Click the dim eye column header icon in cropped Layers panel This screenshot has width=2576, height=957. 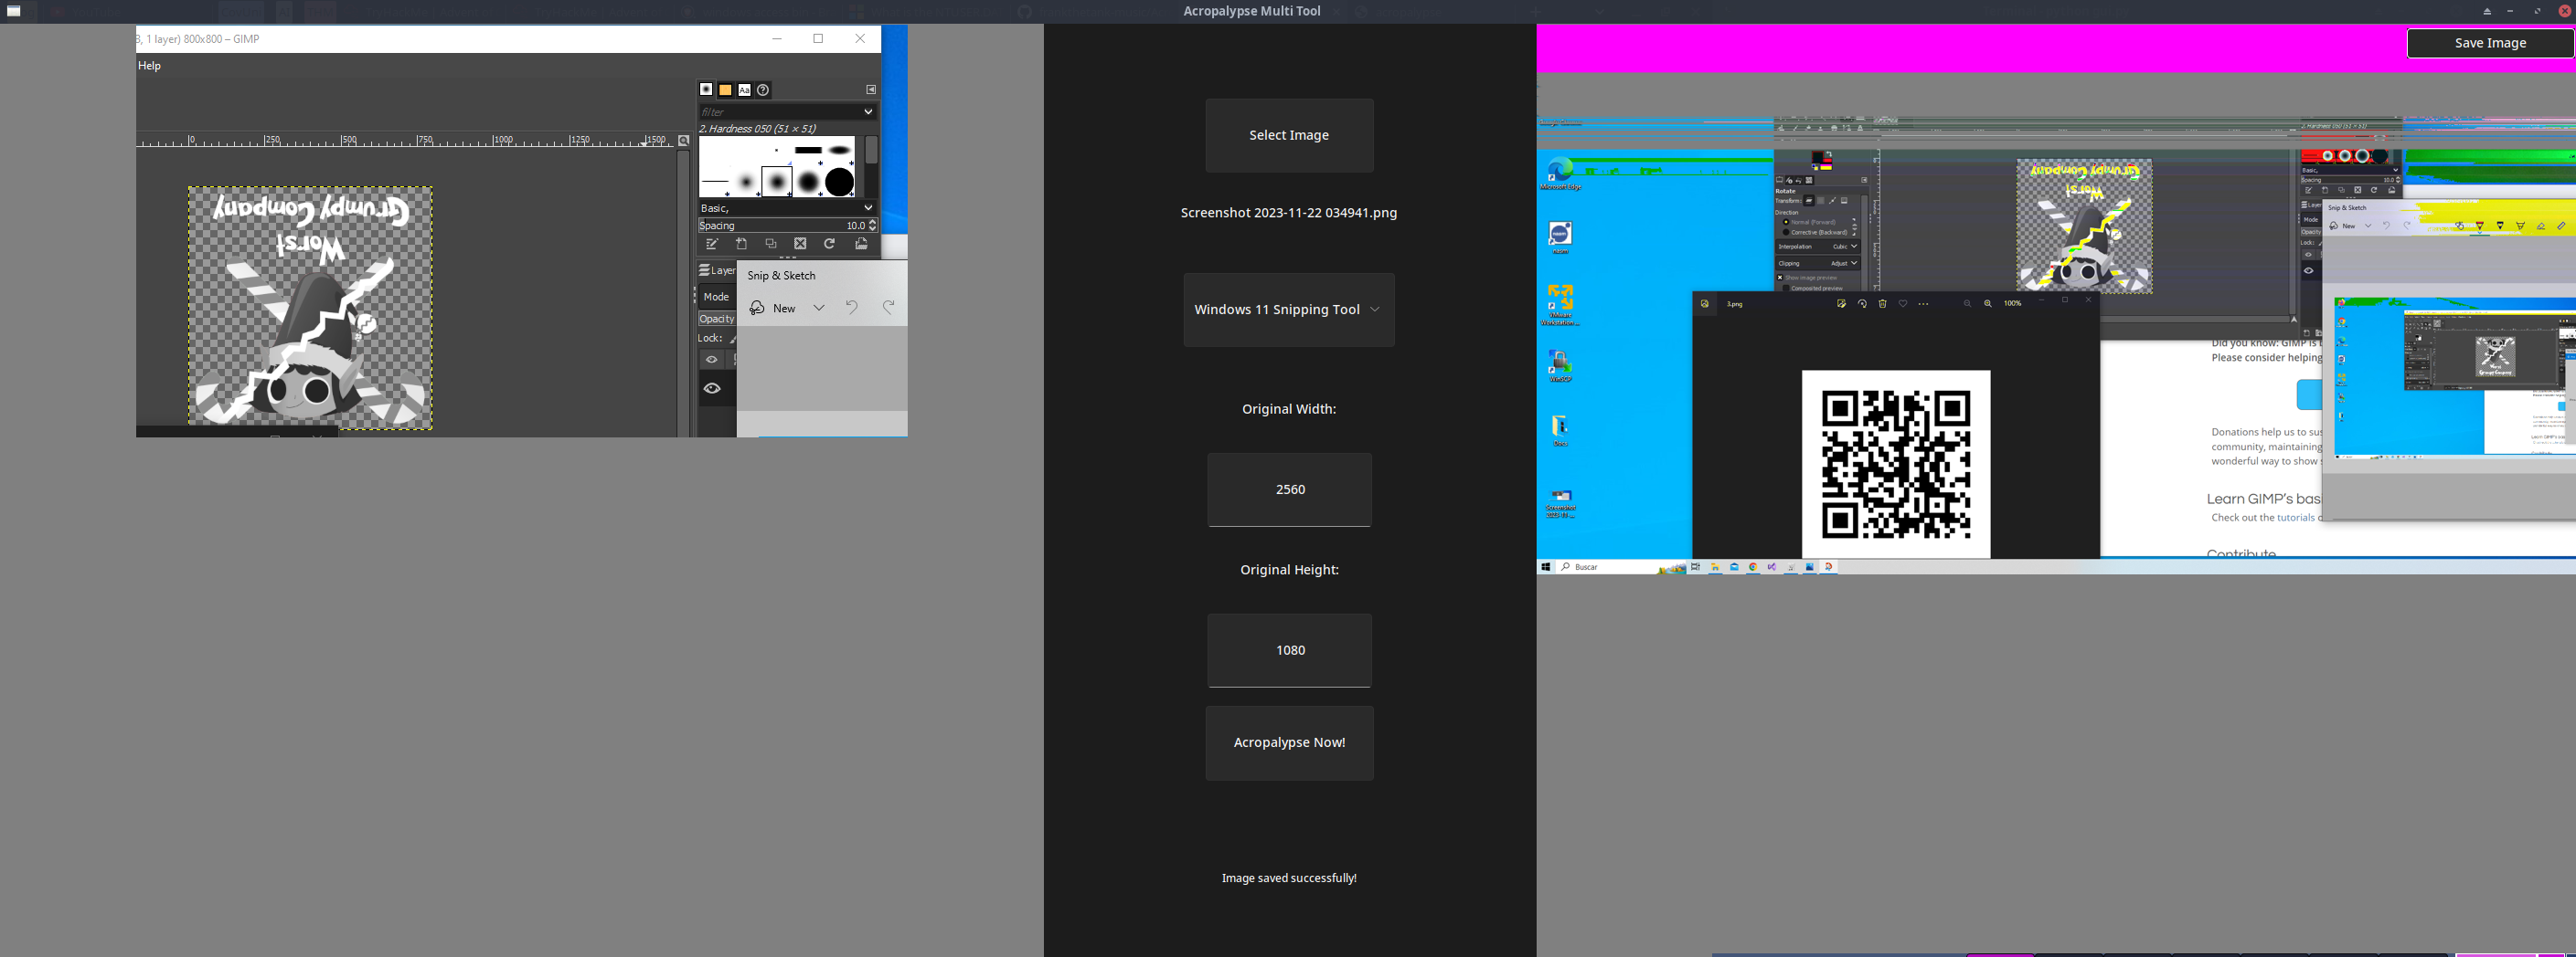point(712,360)
